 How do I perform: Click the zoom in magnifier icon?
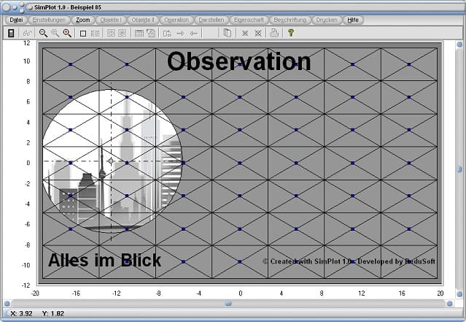(68, 33)
